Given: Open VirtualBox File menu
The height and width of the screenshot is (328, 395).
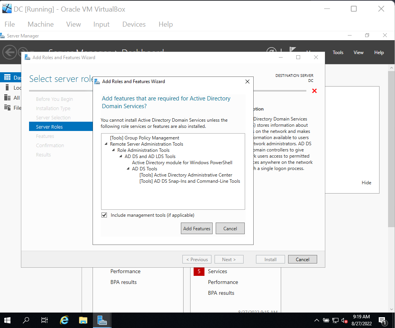Looking at the screenshot, I should [x=10, y=24].
